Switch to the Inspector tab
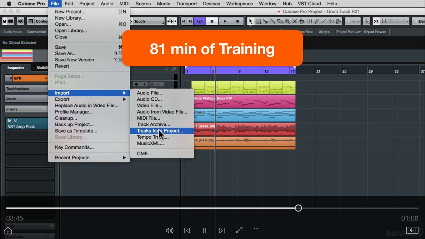 pyautogui.click(x=16, y=68)
